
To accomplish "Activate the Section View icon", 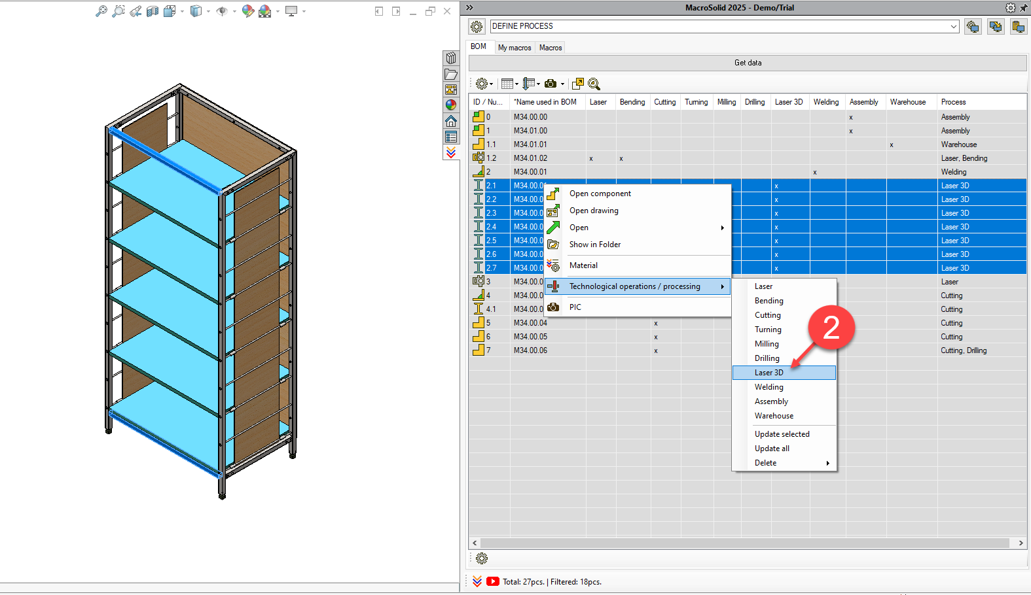I will click(153, 11).
